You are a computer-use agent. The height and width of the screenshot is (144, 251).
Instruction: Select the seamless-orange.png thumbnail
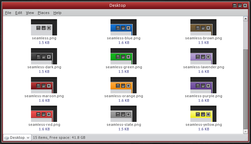124,85
